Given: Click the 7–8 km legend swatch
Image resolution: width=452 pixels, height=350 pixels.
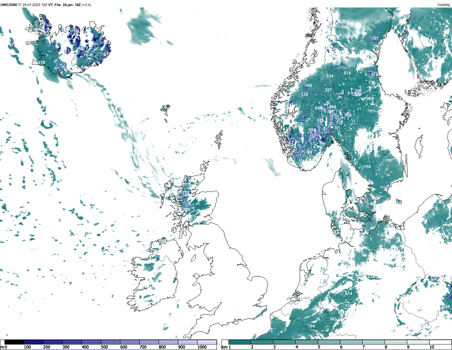Looking at the screenshot, I should [x=373, y=342].
